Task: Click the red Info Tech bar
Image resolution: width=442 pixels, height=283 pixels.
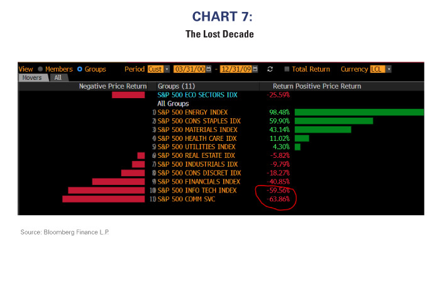Action: pyautogui.click(x=106, y=191)
